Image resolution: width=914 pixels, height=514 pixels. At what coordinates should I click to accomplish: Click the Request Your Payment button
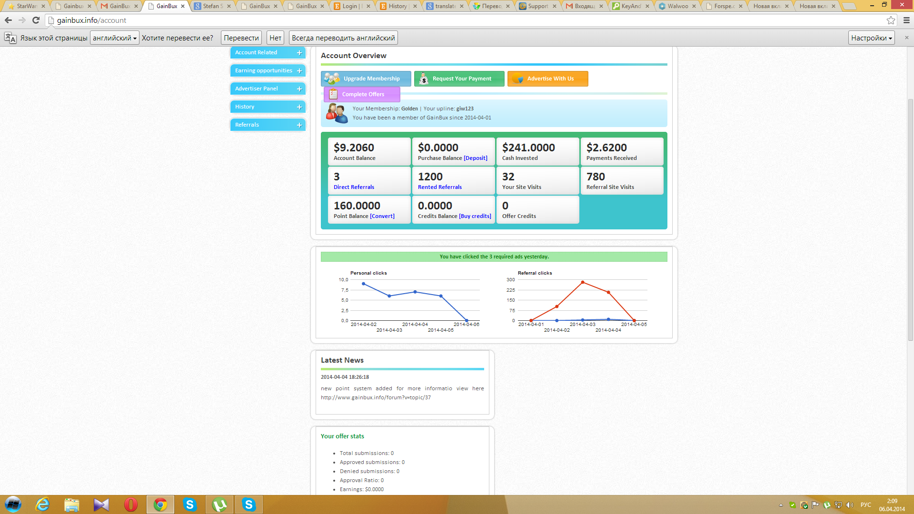[x=459, y=79]
